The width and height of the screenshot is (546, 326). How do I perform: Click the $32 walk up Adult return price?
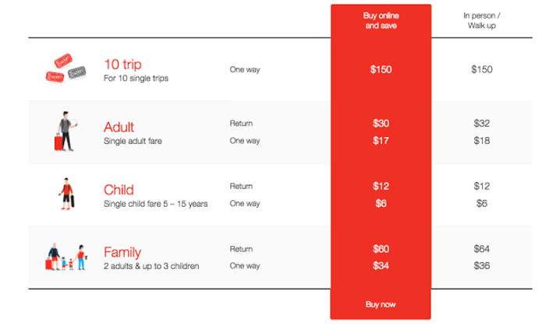click(x=481, y=123)
